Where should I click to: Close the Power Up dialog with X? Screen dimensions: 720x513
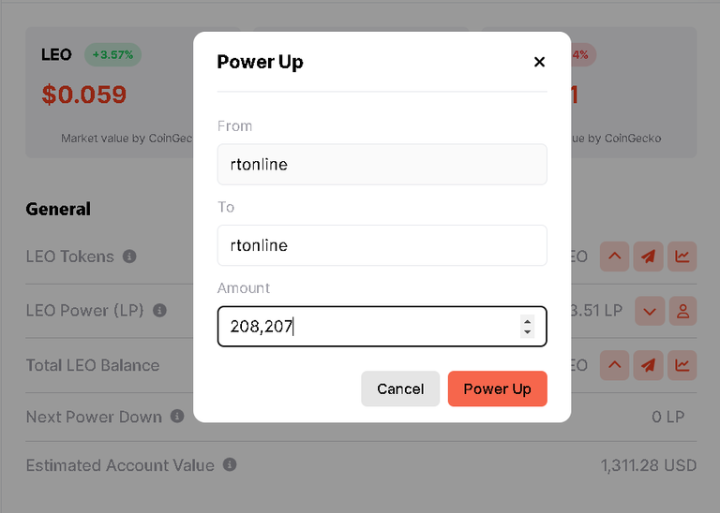[539, 62]
